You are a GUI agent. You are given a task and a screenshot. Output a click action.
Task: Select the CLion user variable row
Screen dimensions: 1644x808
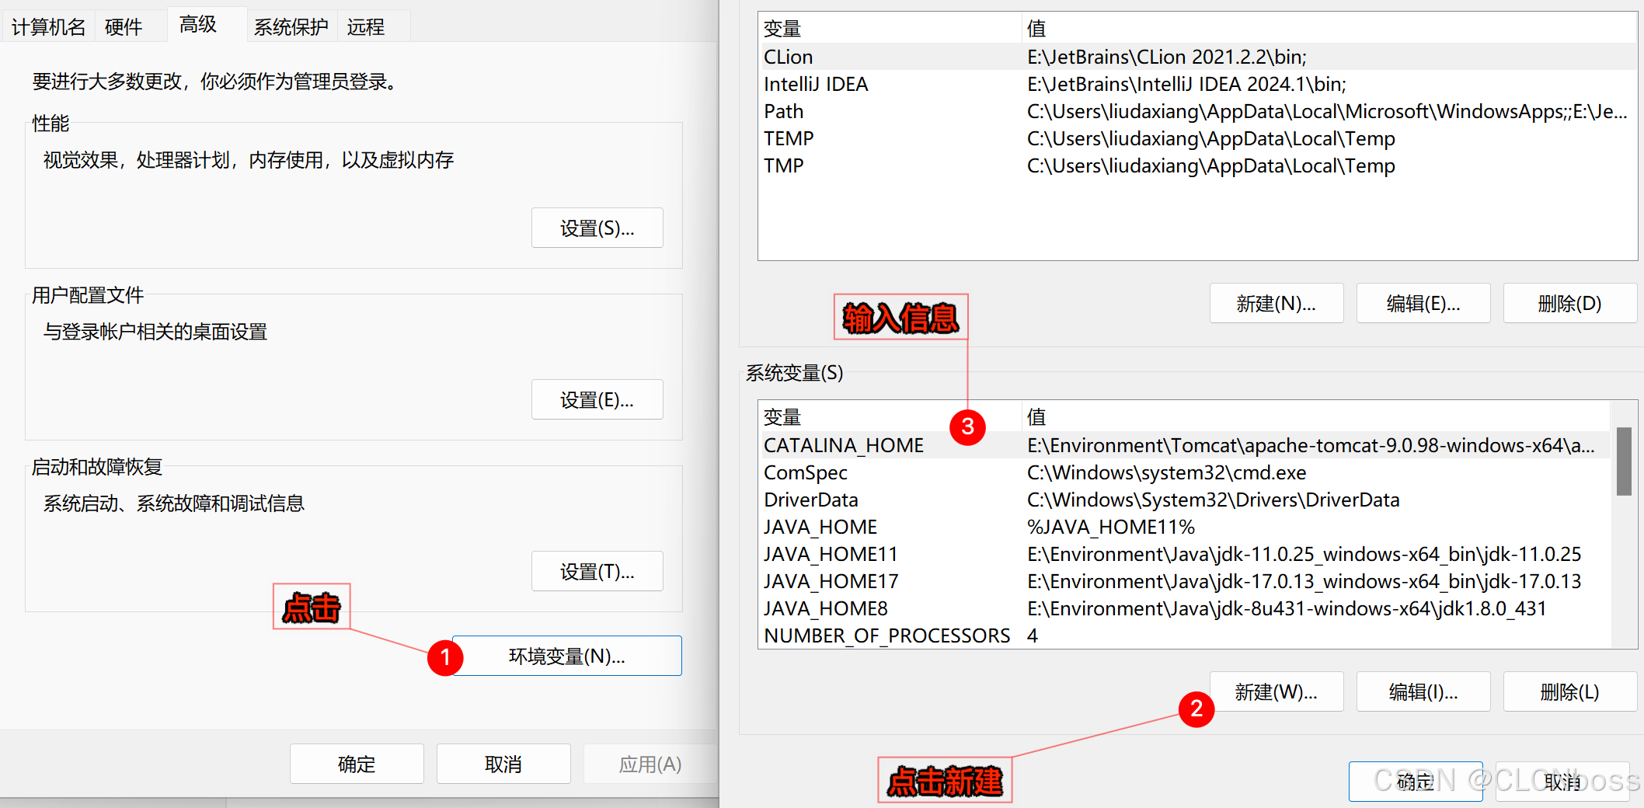coord(1197,57)
